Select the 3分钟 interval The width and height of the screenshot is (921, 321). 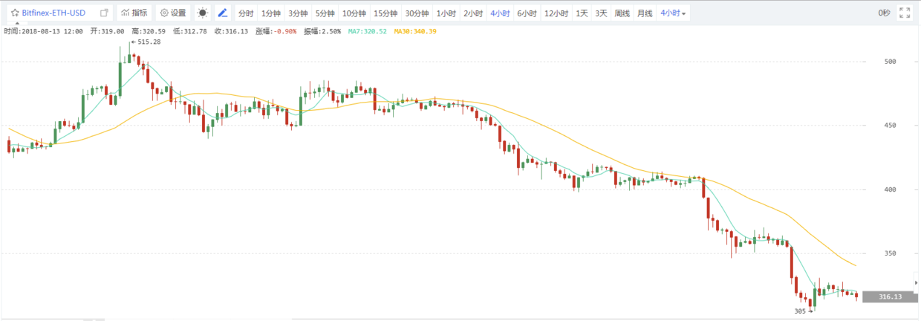298,13
